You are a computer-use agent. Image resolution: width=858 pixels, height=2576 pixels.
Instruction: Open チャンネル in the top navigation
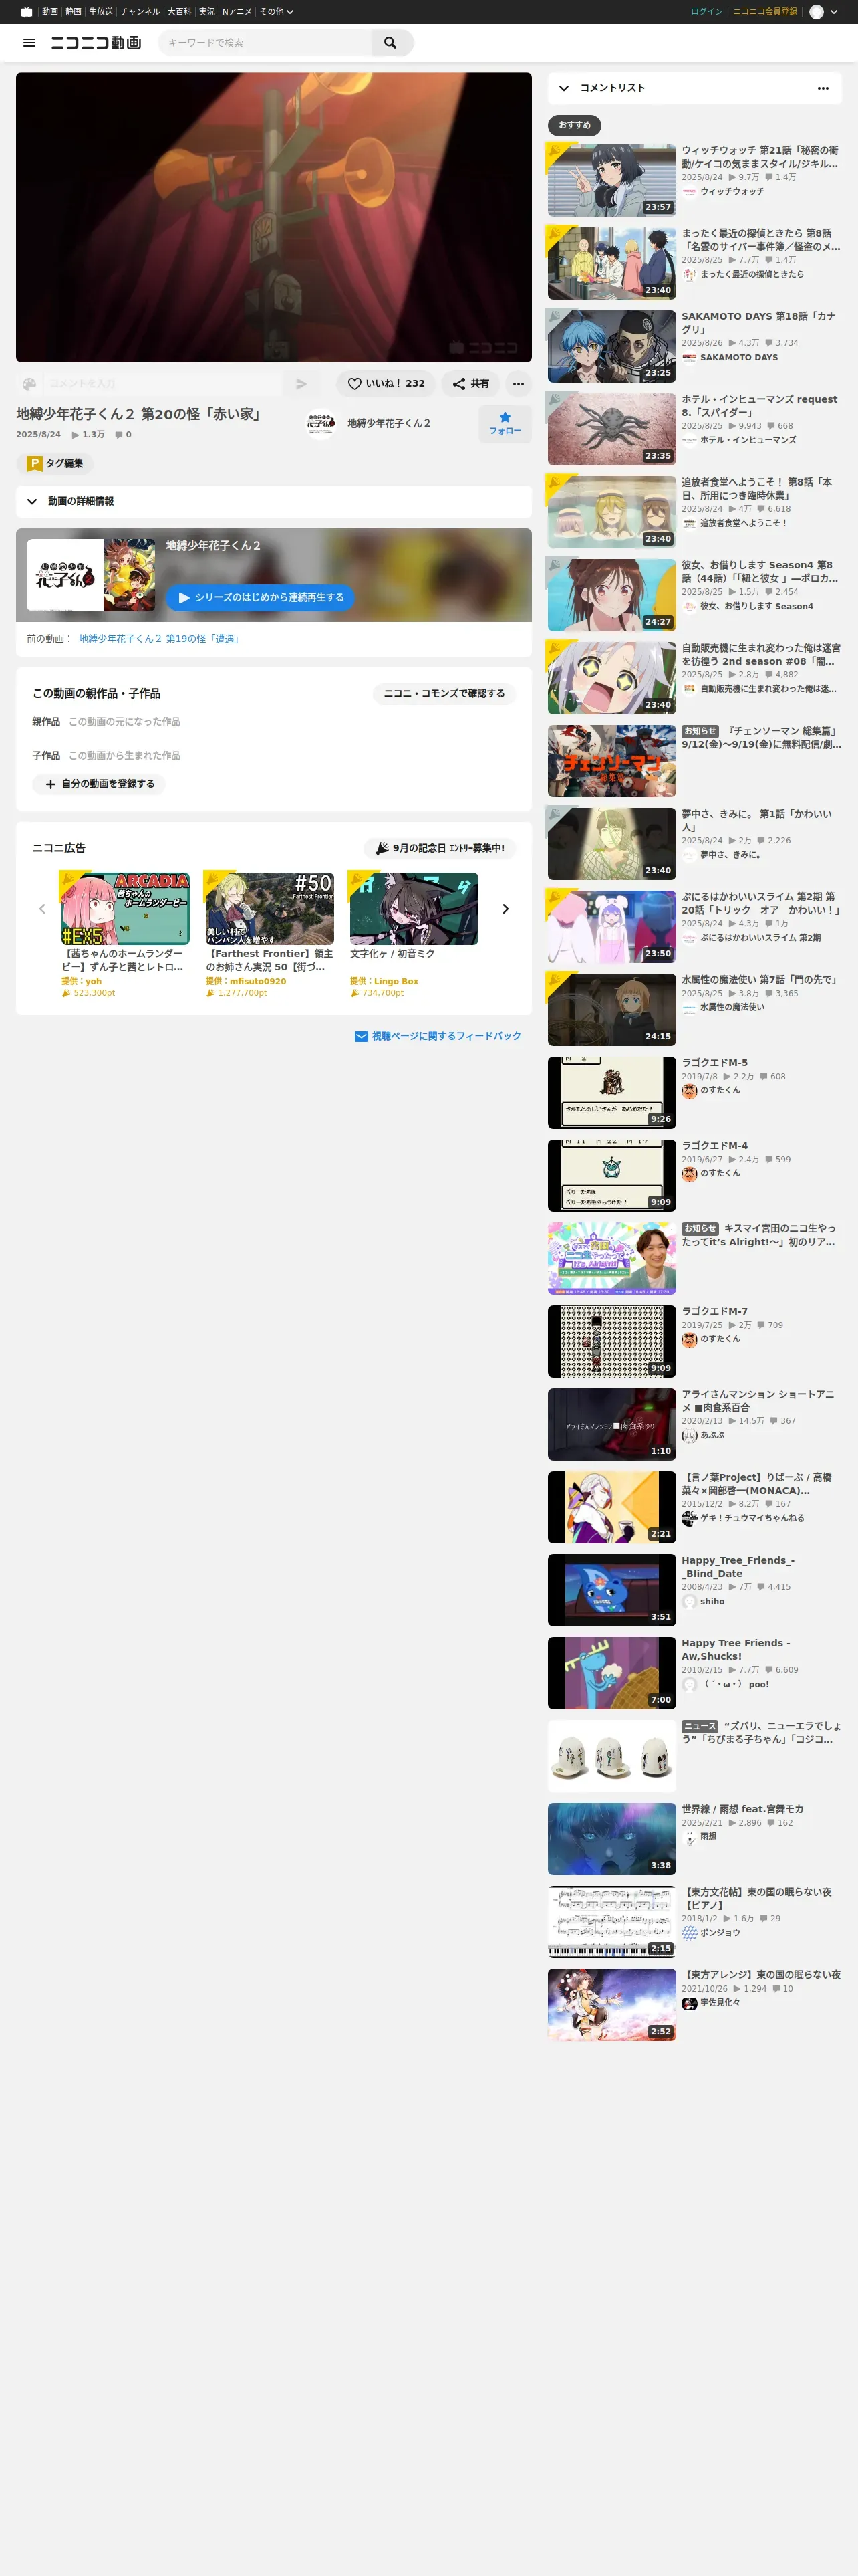coord(140,12)
